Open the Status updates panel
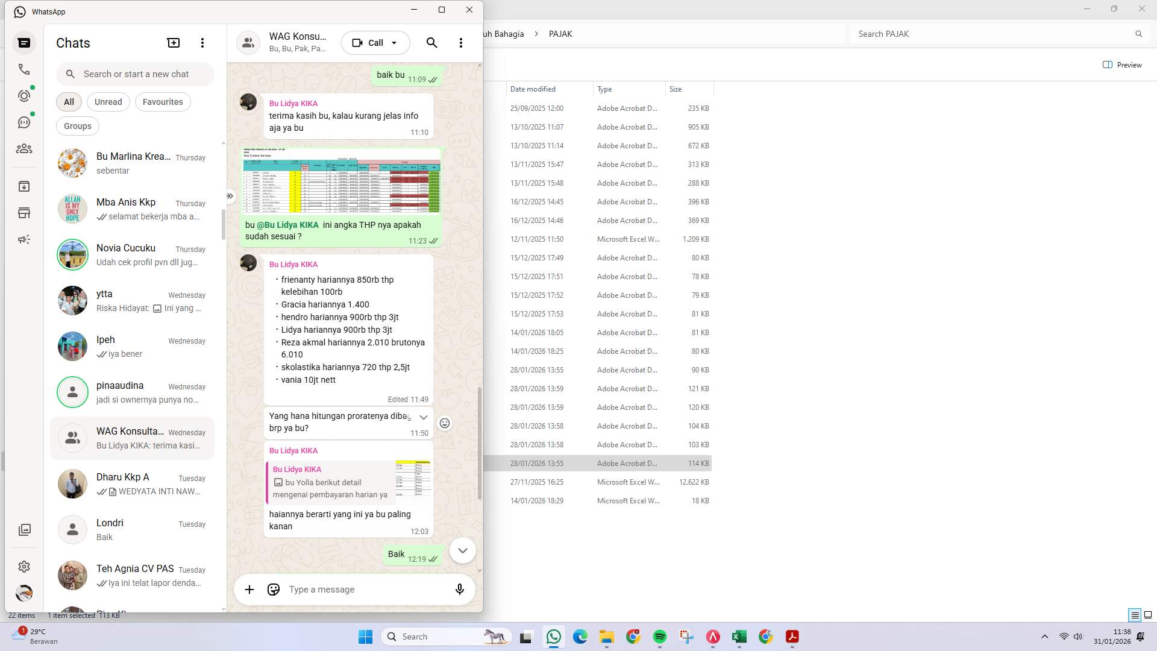Screen dimensions: 1157x651 (x=24, y=95)
